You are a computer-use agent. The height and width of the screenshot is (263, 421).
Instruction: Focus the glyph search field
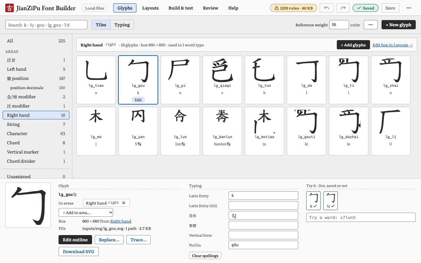pyautogui.click(x=46, y=25)
